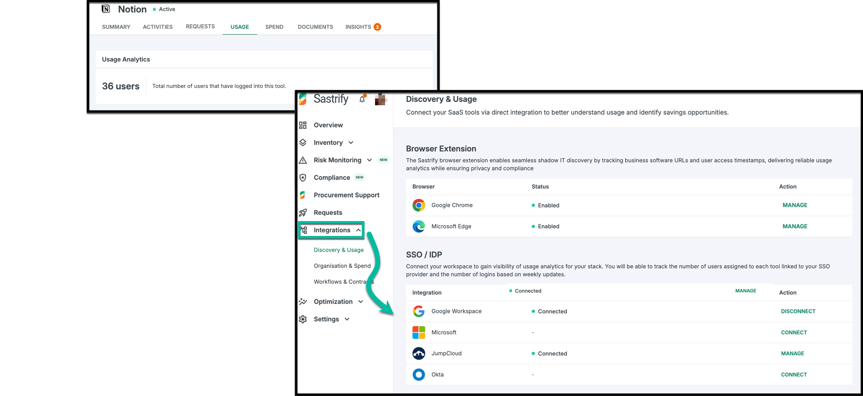Click the "Usage Analytics" heading
This screenshot has width=863, height=396.
pos(126,59)
